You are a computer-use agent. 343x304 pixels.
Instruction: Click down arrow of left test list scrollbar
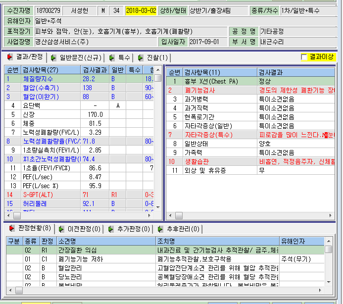[158, 207]
